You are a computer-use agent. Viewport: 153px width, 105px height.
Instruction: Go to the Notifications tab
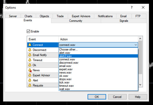[105, 16]
